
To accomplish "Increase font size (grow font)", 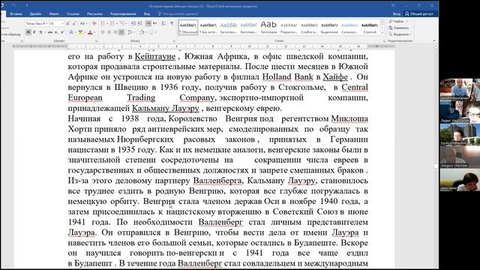I will [67, 23].
